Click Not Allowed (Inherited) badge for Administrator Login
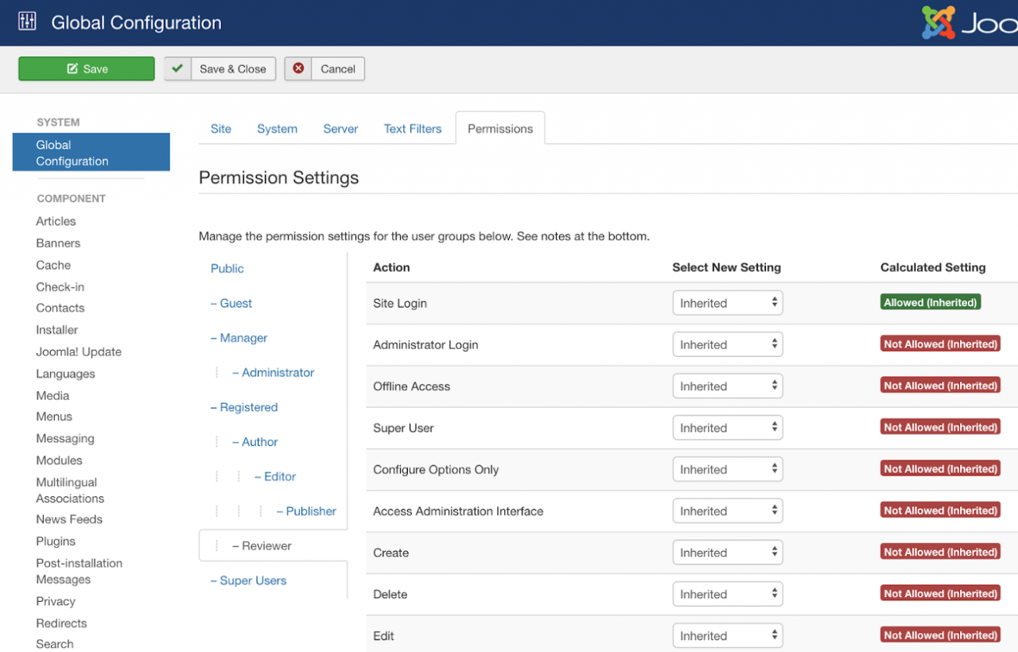The width and height of the screenshot is (1018, 652). pyautogui.click(x=940, y=344)
